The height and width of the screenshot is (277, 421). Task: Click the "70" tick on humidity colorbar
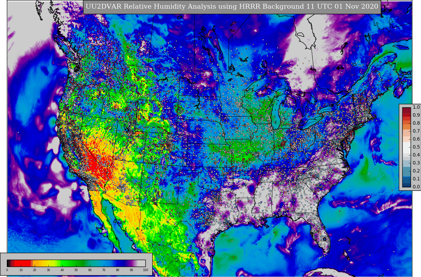[104, 270]
